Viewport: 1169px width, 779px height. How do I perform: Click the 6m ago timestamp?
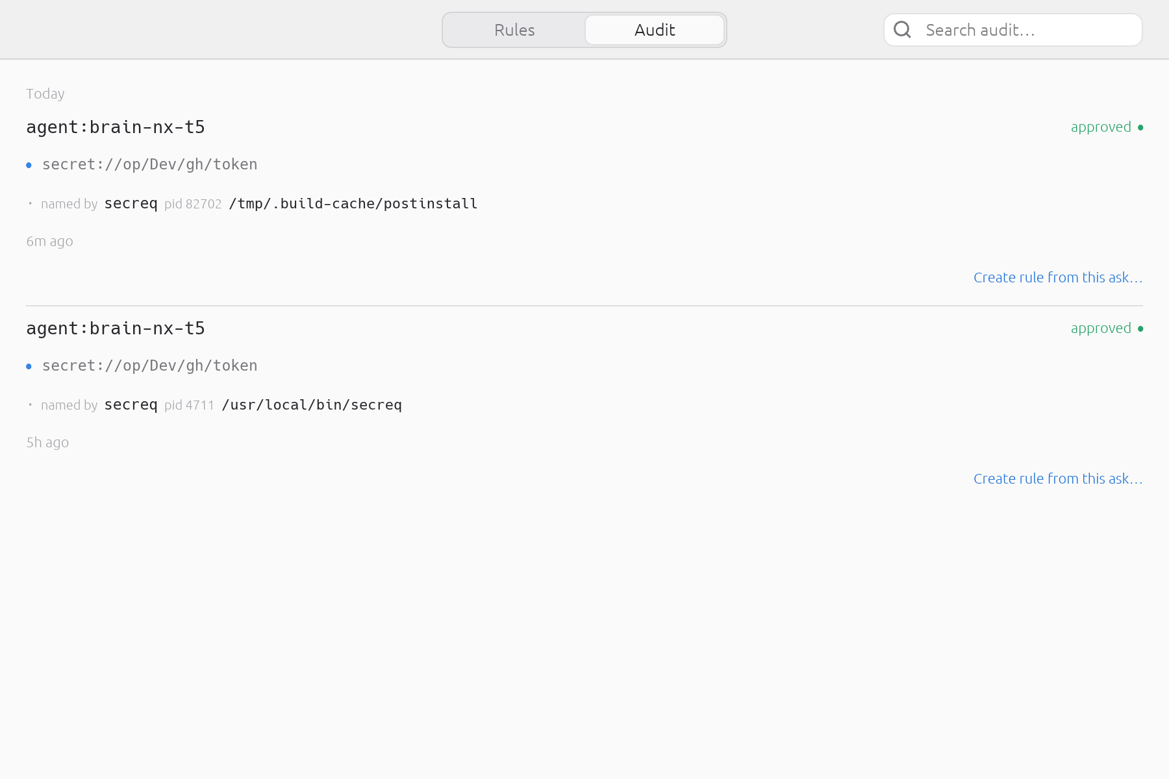49,241
